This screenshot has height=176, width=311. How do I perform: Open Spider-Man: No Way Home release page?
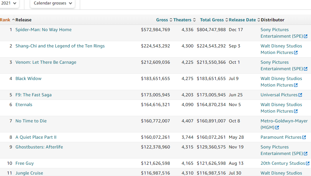point(43,30)
